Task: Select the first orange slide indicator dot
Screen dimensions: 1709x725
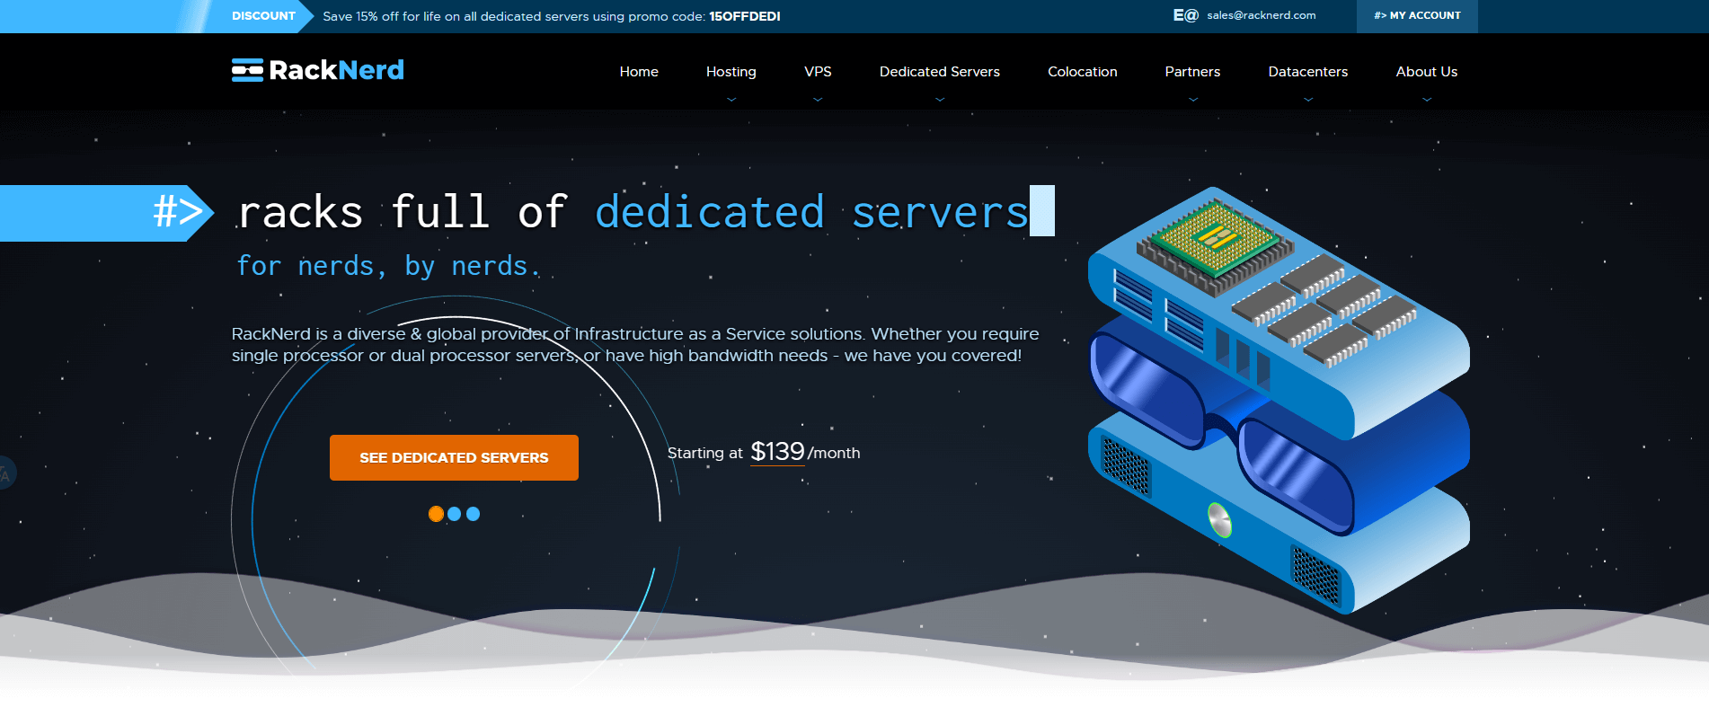Action: point(436,514)
